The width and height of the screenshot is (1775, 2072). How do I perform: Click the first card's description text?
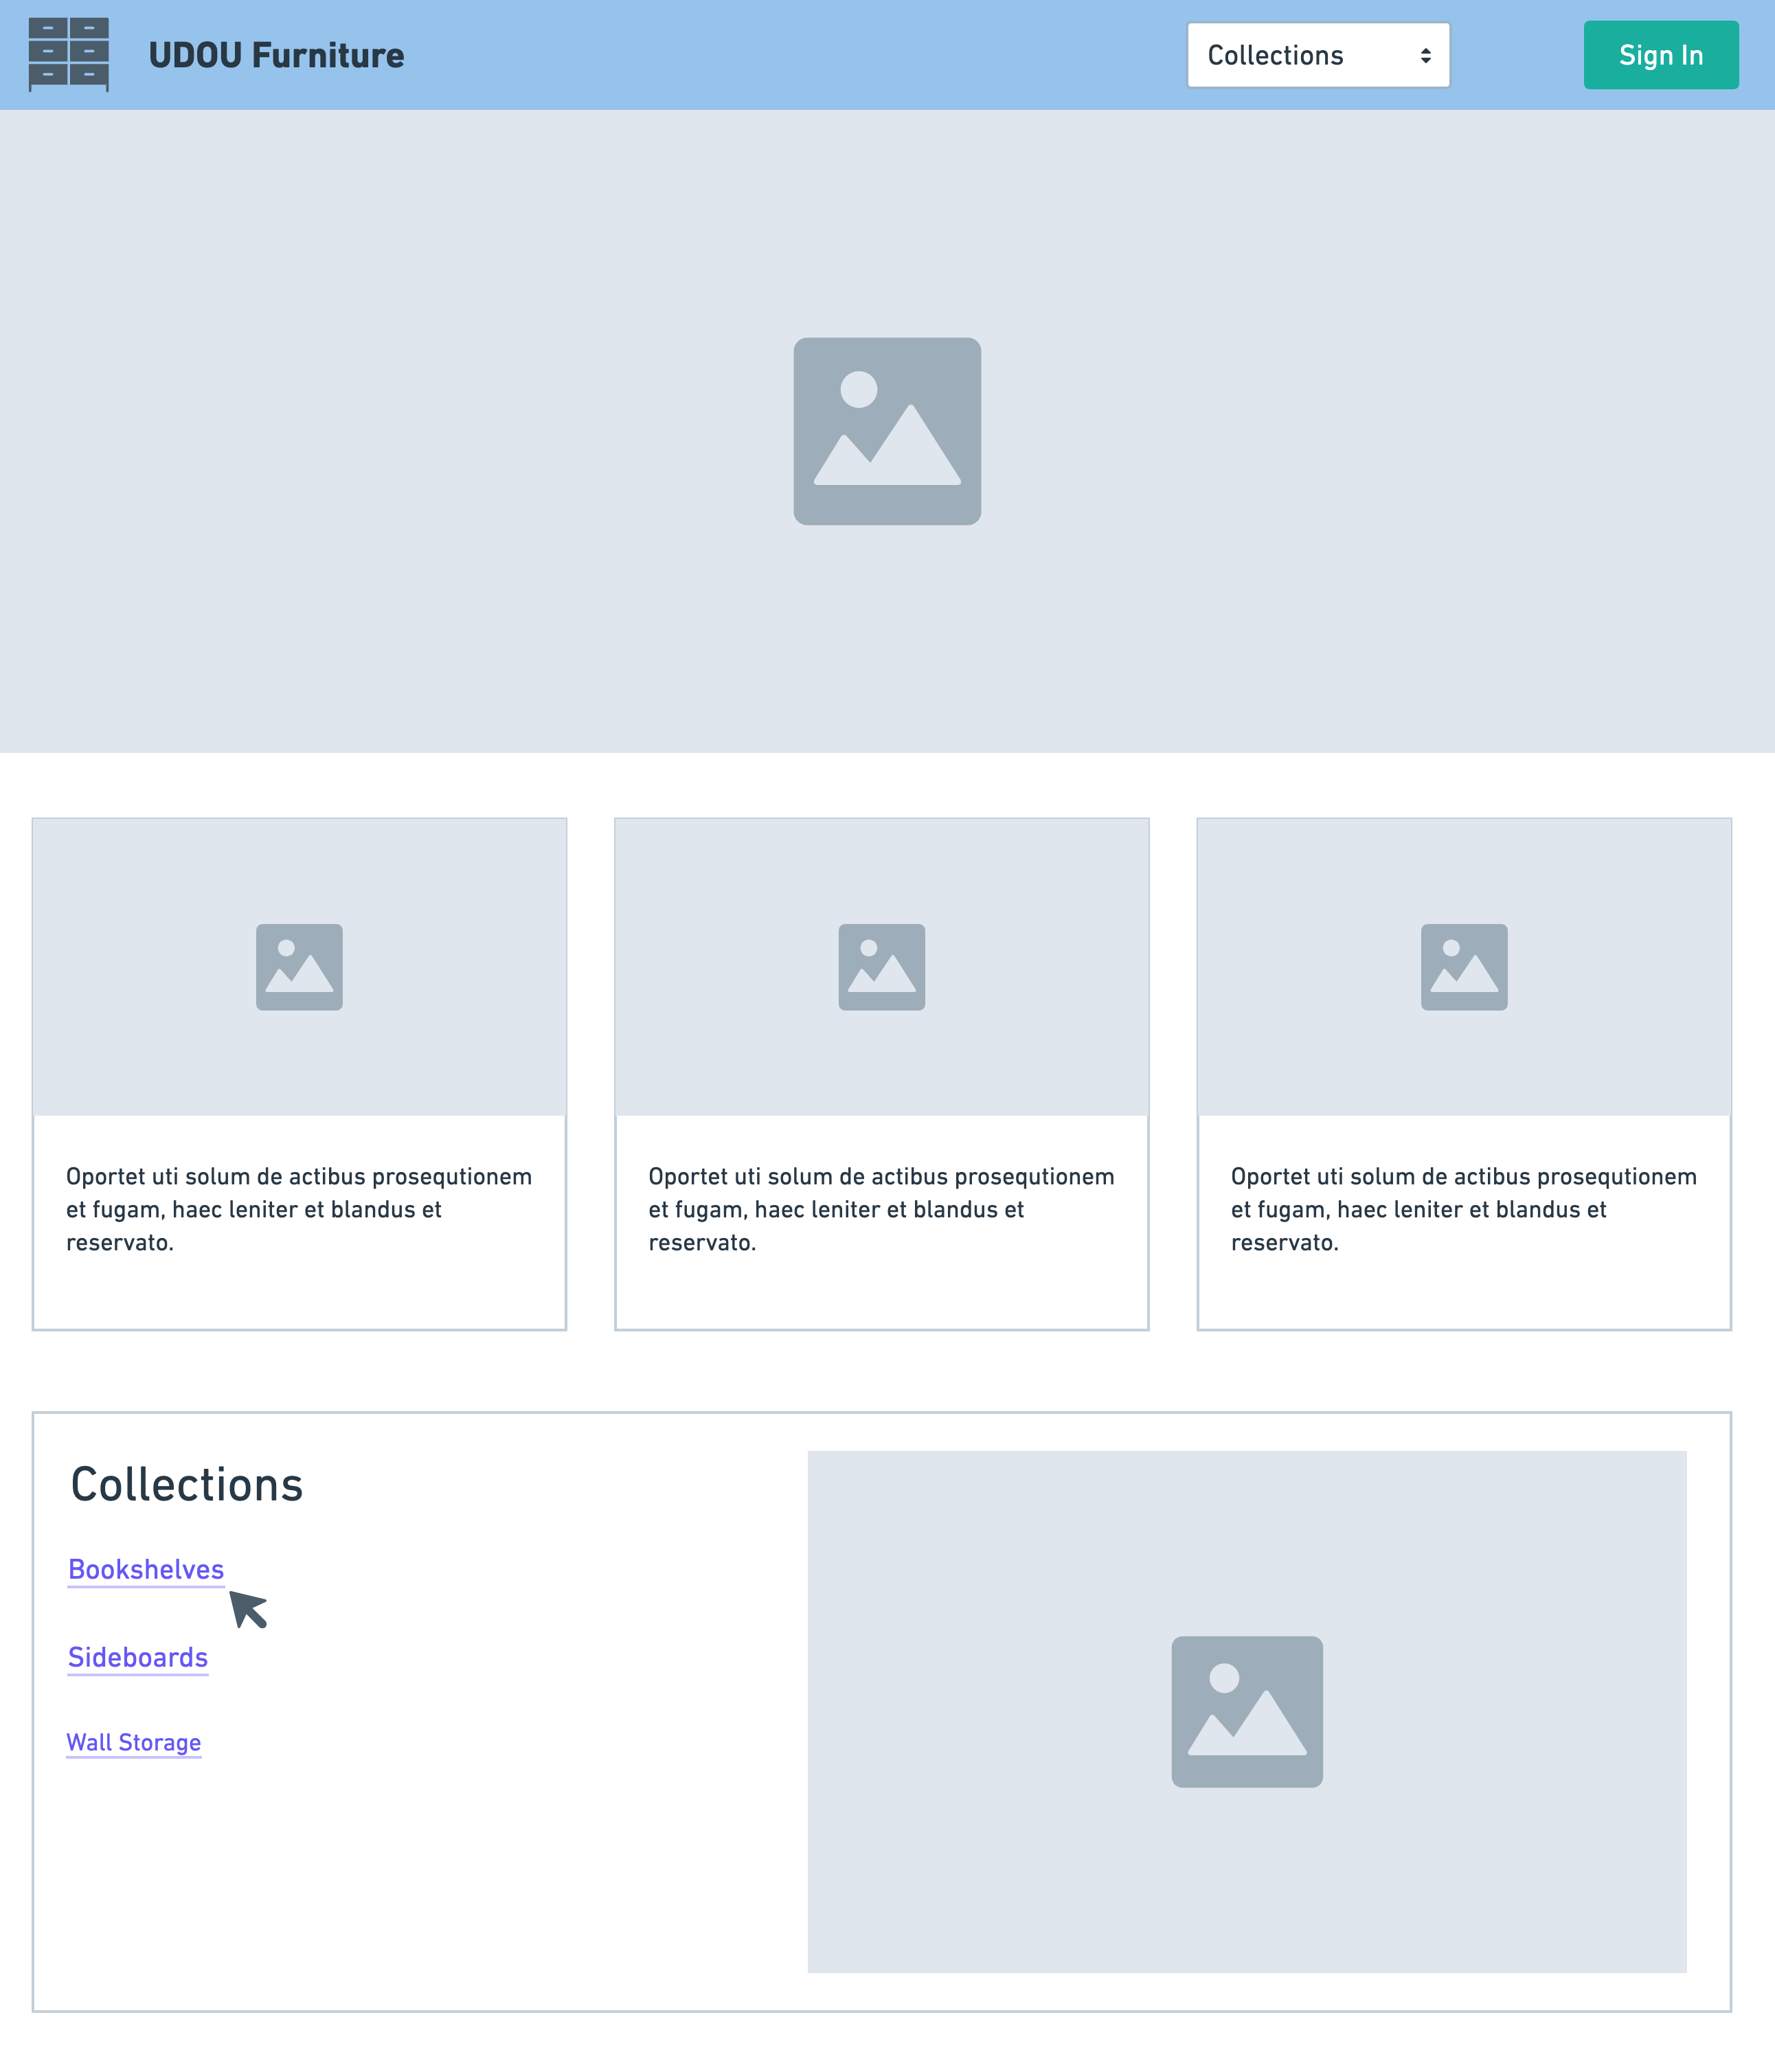(x=298, y=1208)
